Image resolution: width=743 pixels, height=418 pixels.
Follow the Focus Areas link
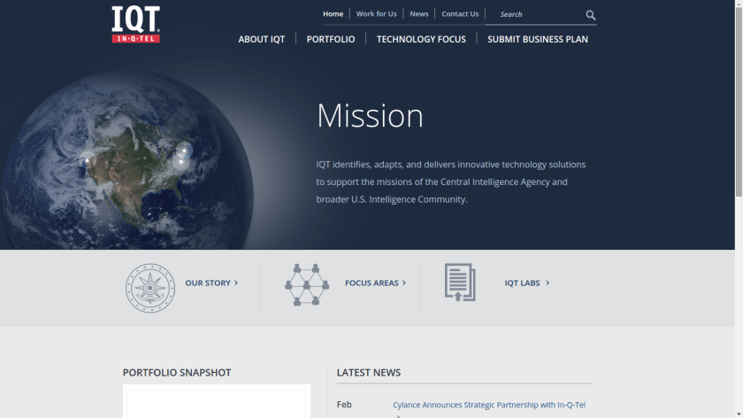click(x=374, y=283)
